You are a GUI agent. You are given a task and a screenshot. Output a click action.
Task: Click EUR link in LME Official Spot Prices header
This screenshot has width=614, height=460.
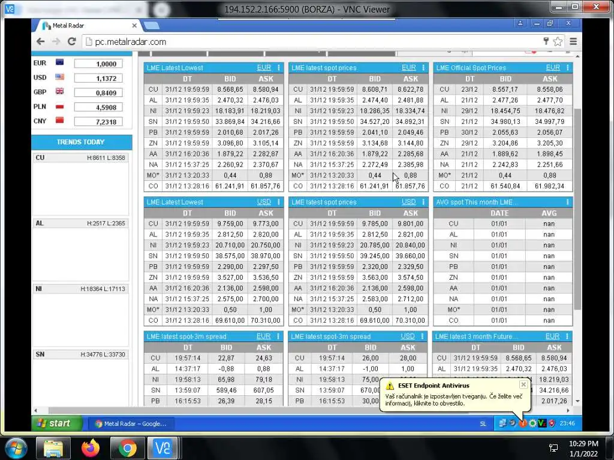(553, 68)
